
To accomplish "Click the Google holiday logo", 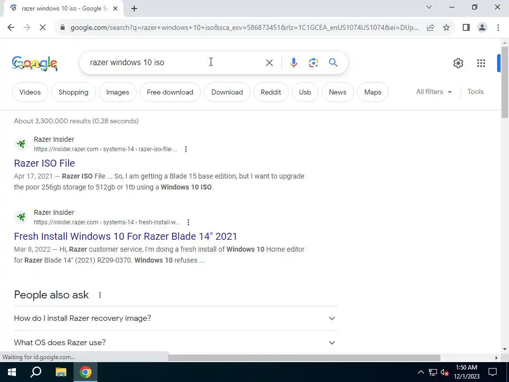I will coord(35,63).
